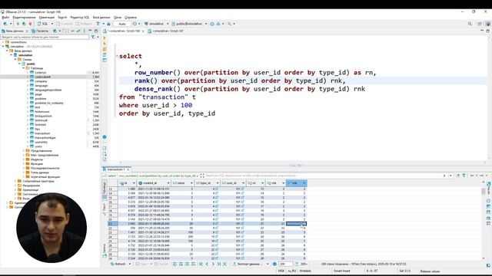The image size is (492, 276).
Task: Click the Refresh button in results toolbar
Action: coord(118,264)
